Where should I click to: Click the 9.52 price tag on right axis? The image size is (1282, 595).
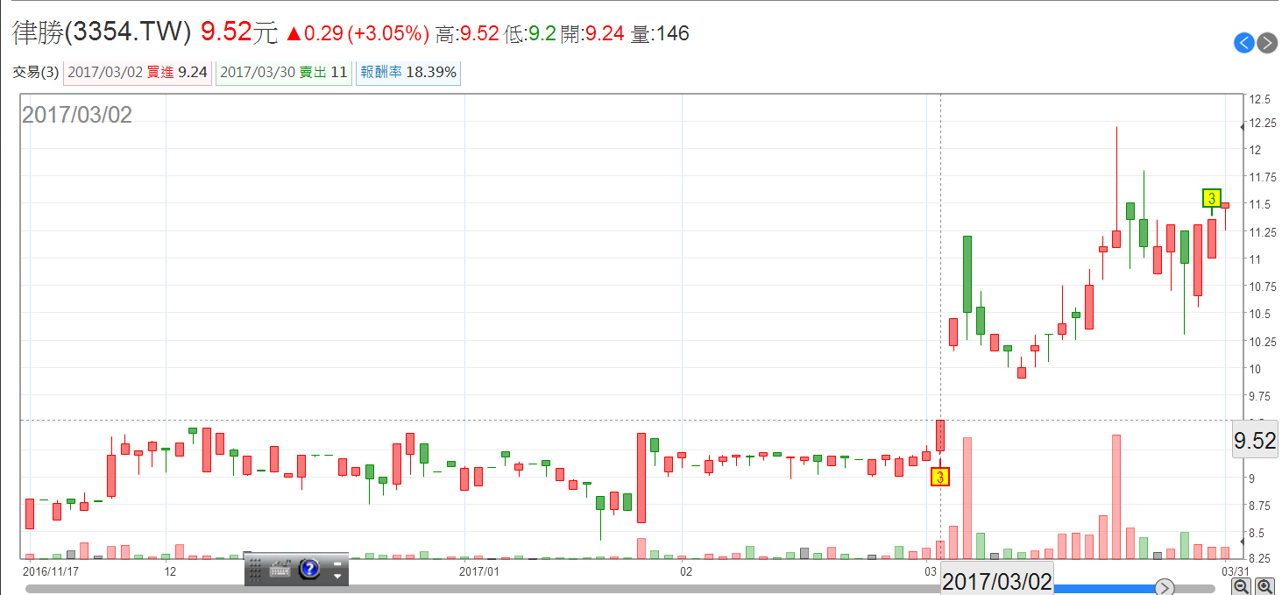(1255, 441)
